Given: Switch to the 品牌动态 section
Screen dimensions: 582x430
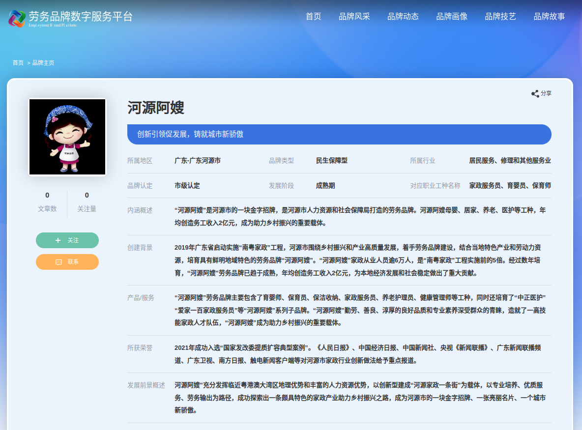Looking at the screenshot, I should pos(403,16).
